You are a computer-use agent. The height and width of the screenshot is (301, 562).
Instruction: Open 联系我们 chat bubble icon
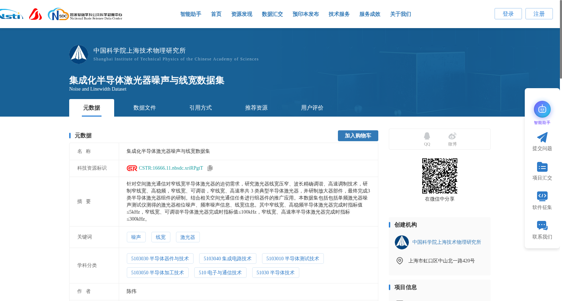542,225
